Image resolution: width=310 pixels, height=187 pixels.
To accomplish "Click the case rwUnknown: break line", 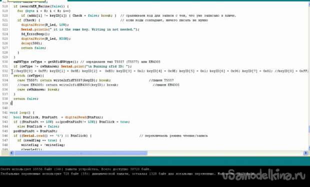I will coord(38,89).
